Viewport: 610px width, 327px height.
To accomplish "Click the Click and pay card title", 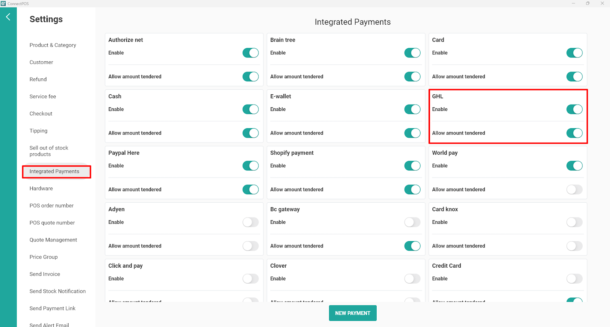I will 125,266.
